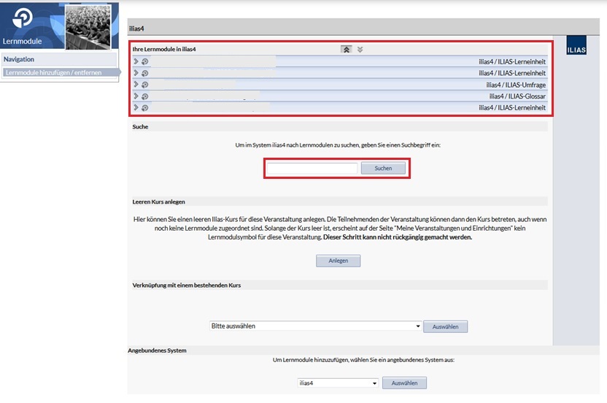
Task: Expand all modules with double-down arrow icon
Action: tap(360, 50)
